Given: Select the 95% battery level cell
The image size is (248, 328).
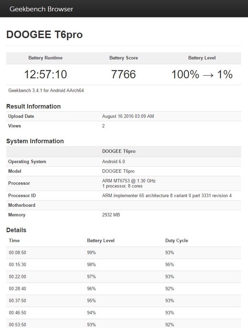Looking at the screenshot, I should click(92, 301).
